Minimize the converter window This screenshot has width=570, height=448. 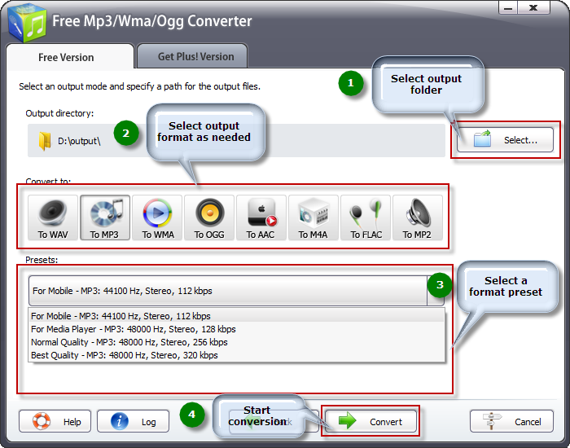[x=508, y=7]
